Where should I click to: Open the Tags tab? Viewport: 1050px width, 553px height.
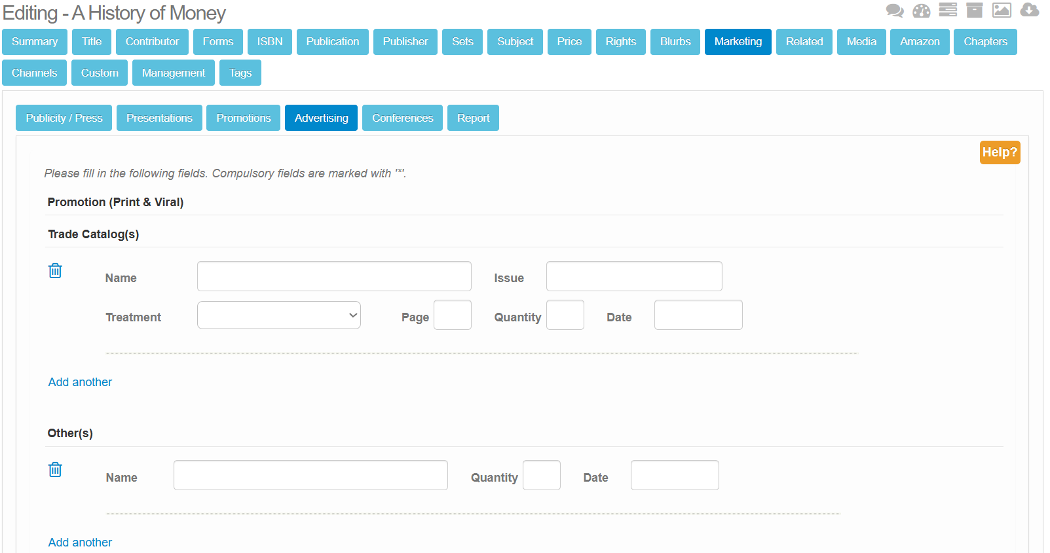click(240, 73)
